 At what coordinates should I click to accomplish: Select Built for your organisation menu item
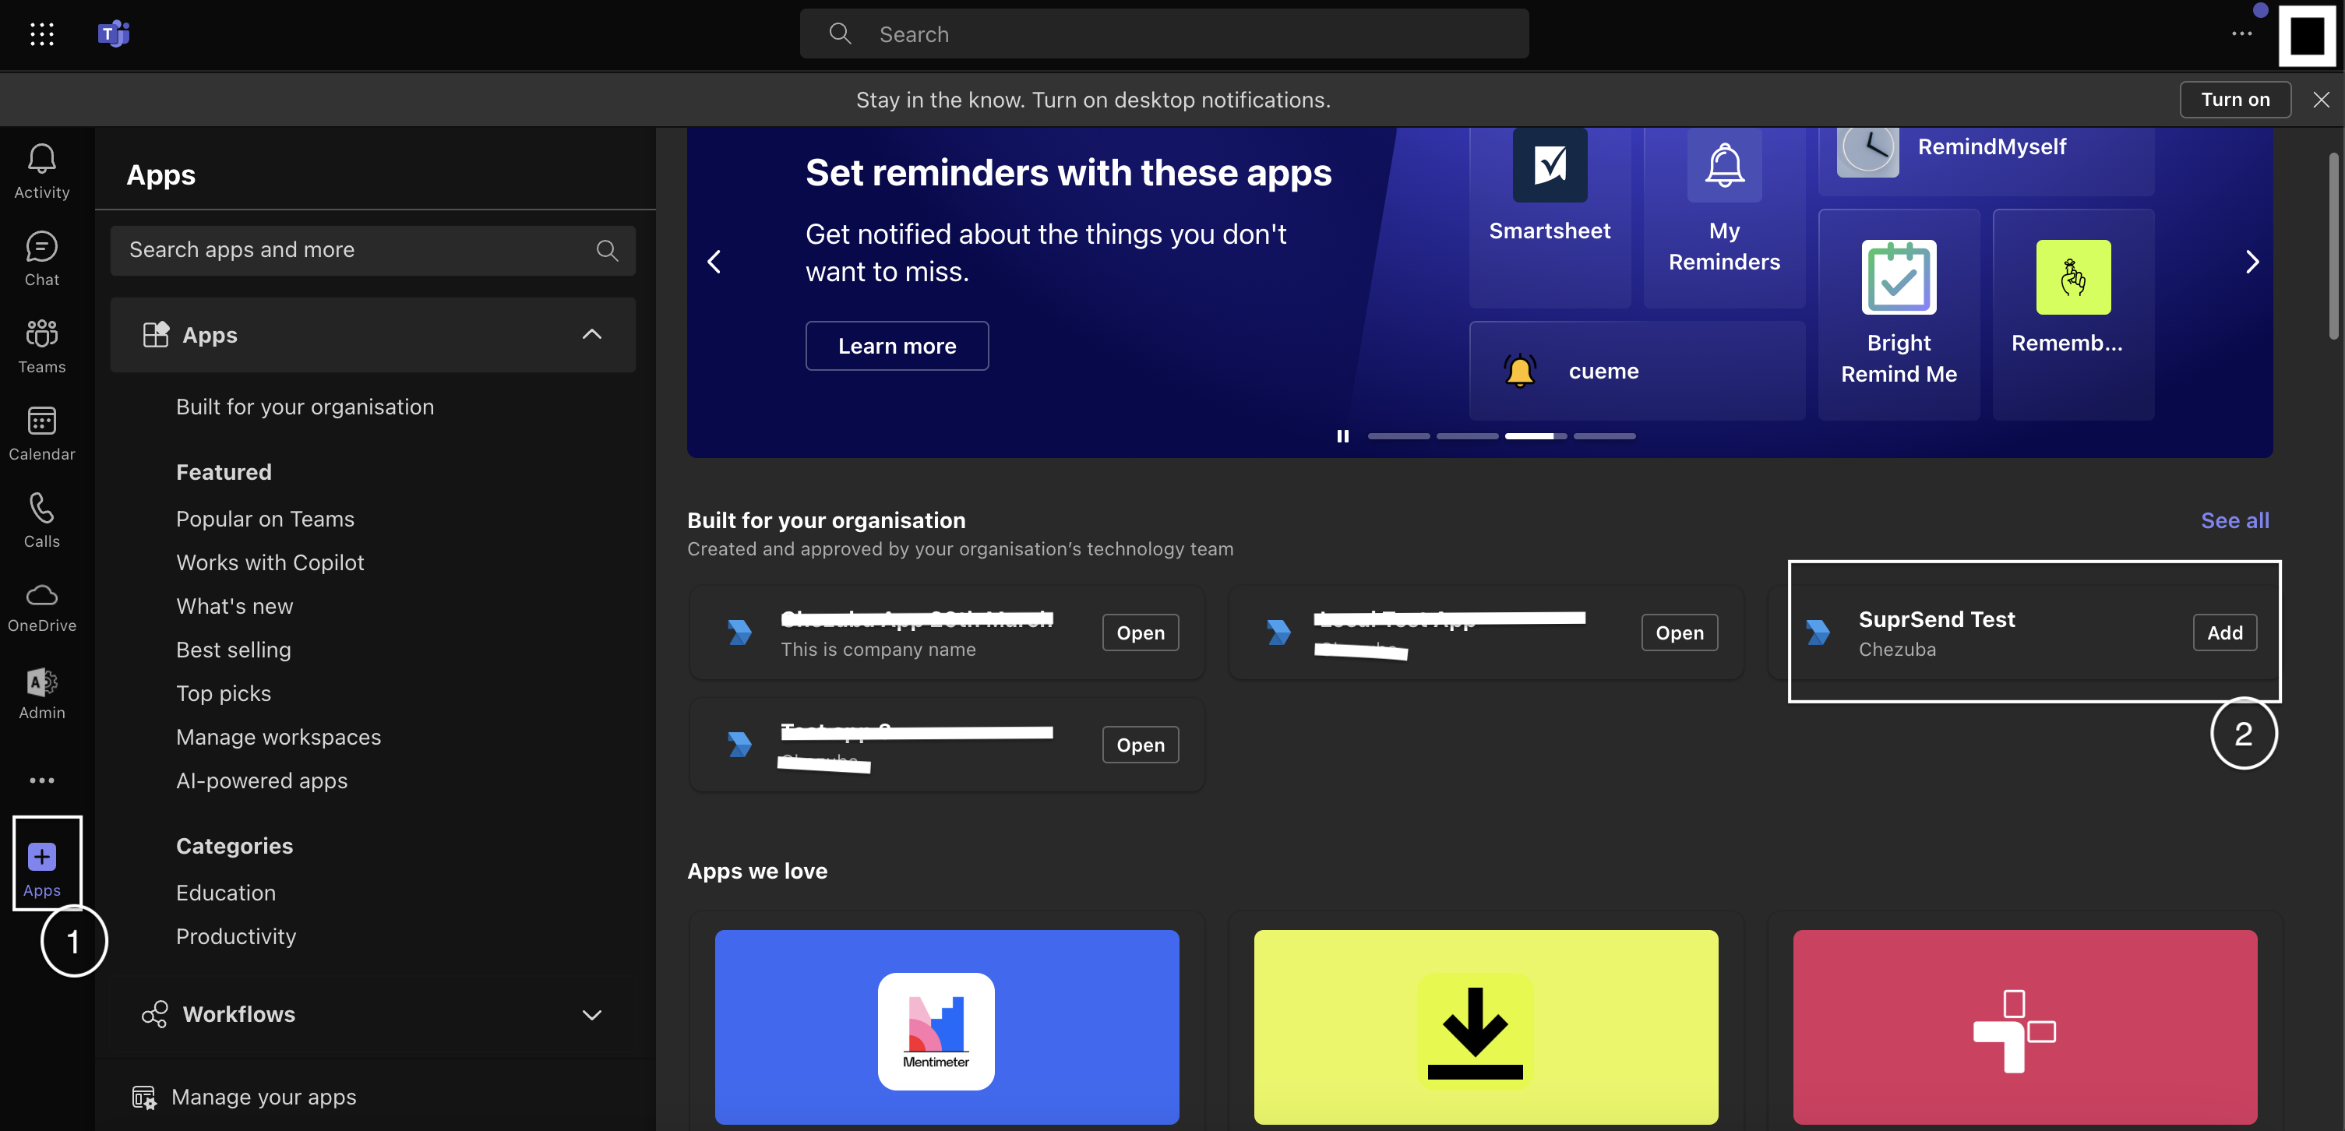(305, 407)
